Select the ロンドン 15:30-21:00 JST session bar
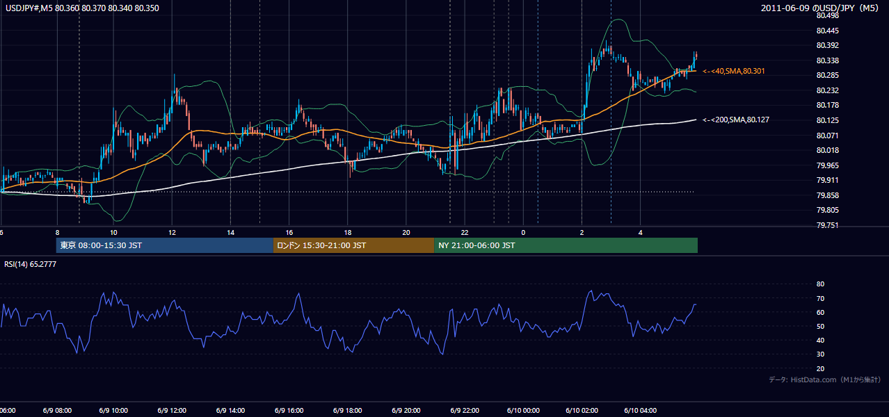Image resolution: width=889 pixels, height=417 pixels. [x=353, y=245]
